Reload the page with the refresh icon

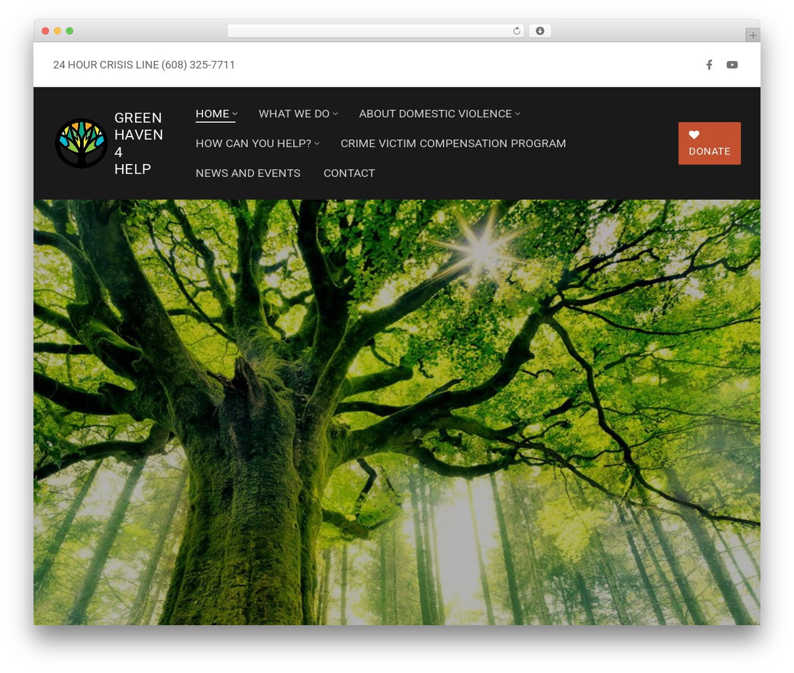pyautogui.click(x=516, y=31)
